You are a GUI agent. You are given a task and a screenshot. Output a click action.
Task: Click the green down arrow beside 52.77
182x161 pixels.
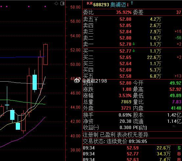[134, 51]
